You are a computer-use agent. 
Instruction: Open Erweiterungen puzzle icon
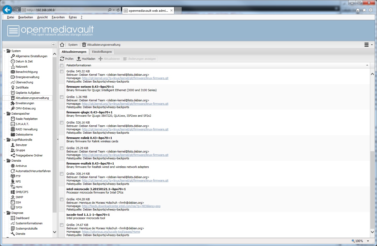pos(13,103)
